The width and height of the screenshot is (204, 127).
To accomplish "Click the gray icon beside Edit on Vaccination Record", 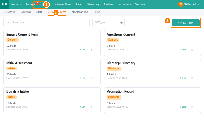I will pos(192,107).
